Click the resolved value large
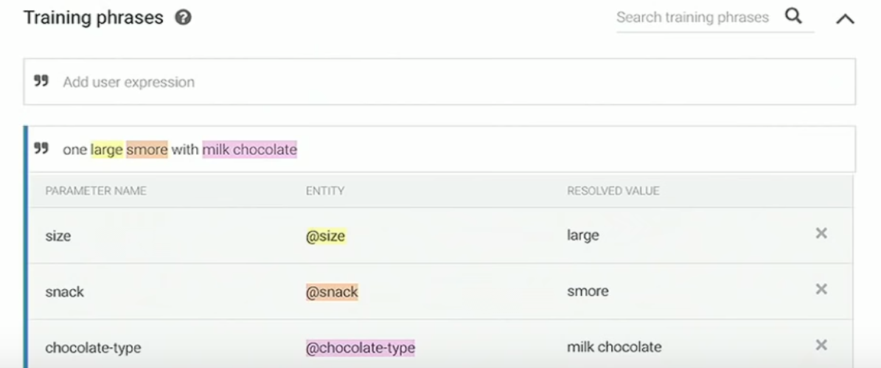881x368 pixels. click(582, 236)
